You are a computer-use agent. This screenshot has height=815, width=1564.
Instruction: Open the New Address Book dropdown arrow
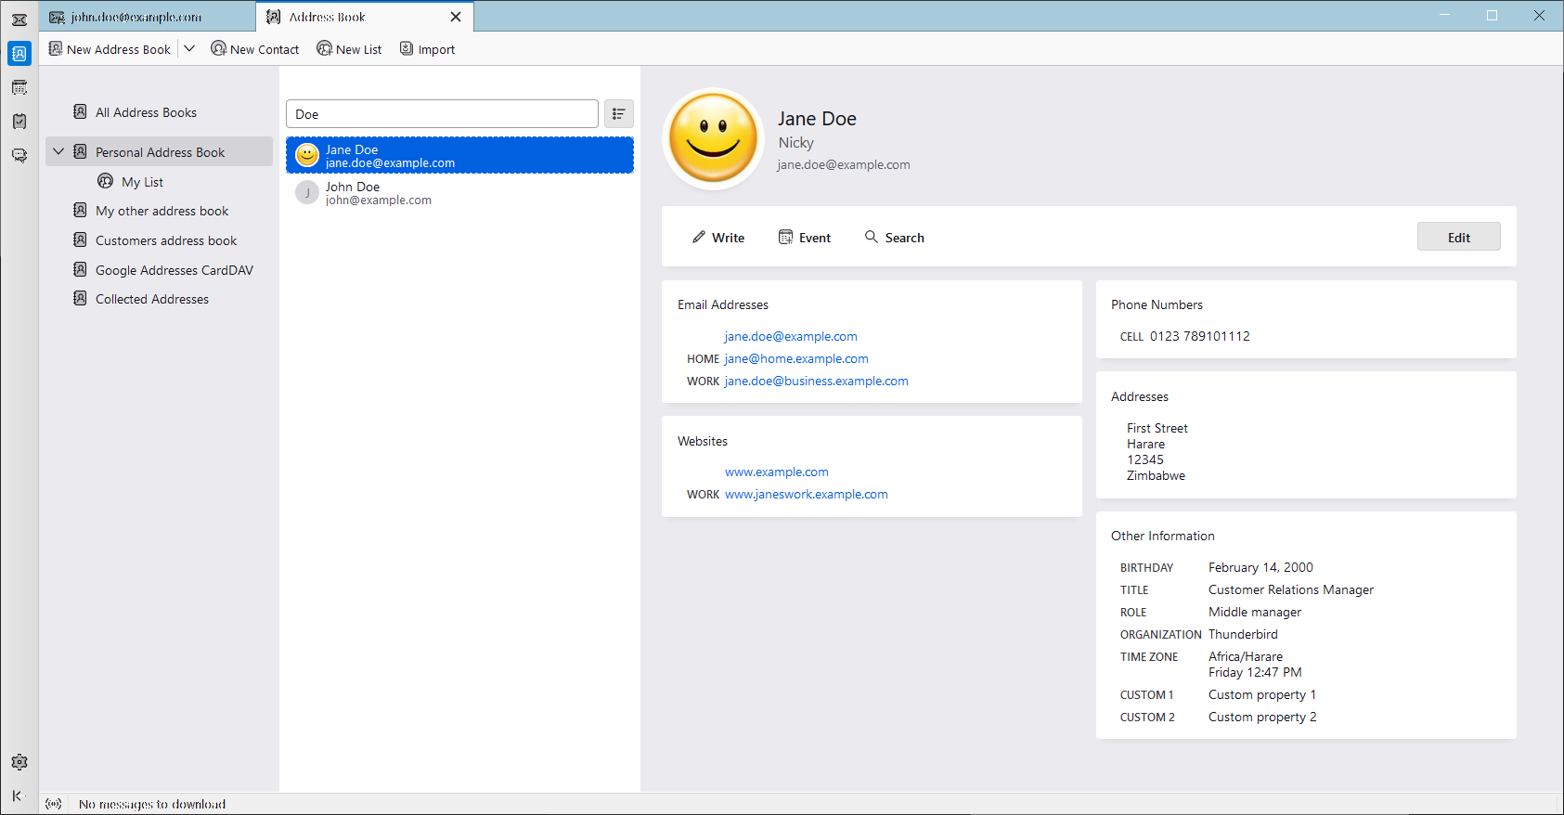click(x=189, y=49)
